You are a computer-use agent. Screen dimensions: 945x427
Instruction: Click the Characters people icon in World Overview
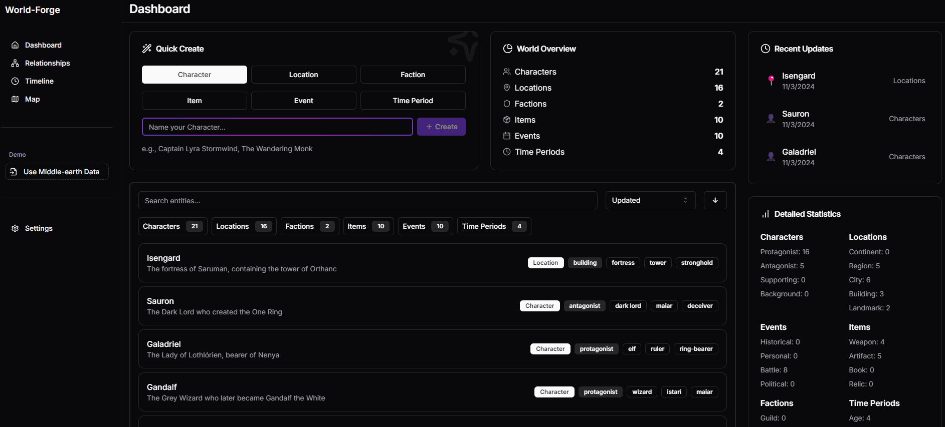pos(507,72)
